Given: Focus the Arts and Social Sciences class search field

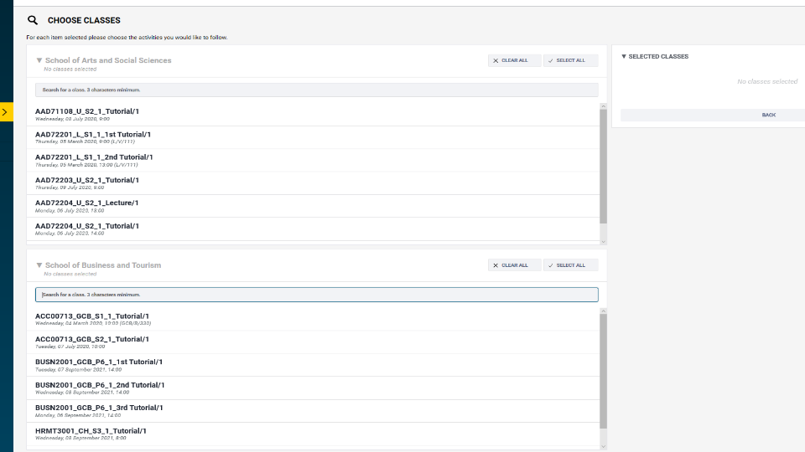Looking at the screenshot, I should [x=317, y=90].
